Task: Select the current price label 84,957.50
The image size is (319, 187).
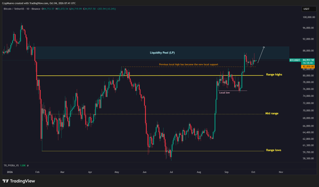Action: pos(308,60)
